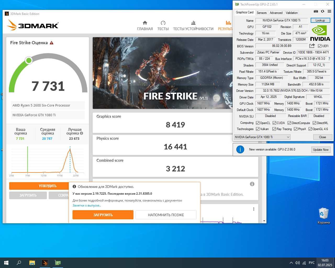Toggle OpenCL checkbox
The width and height of the screenshot is (335, 268).
pyautogui.click(x=258, y=123)
